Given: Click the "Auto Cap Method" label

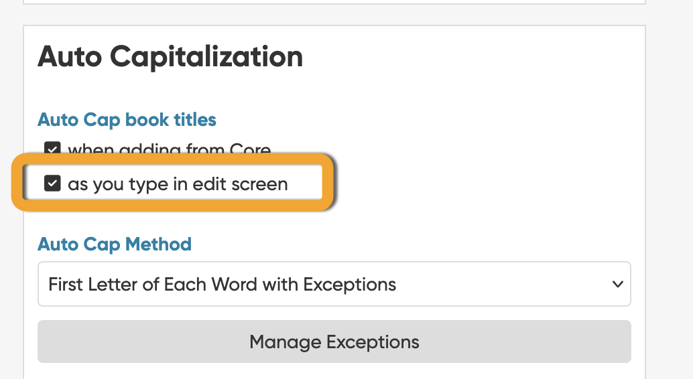Looking at the screenshot, I should tap(115, 244).
